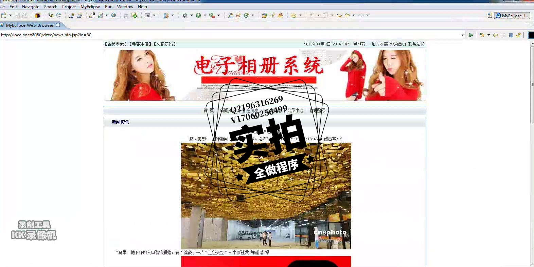Open the Help menu
Viewport: 534px width, 267px height.
[x=142, y=6]
